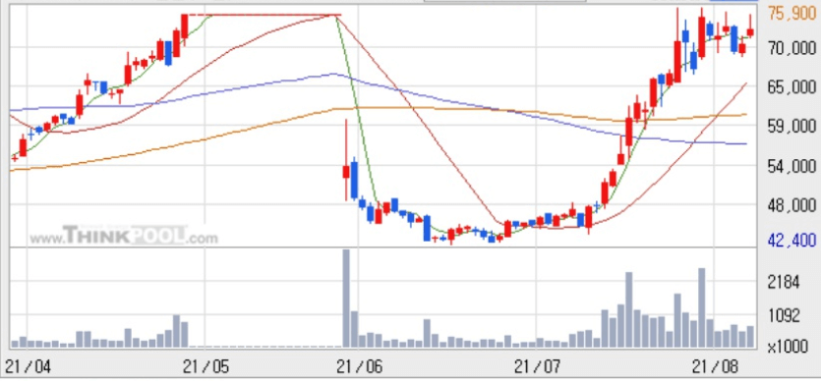Click the 2184 volume axis label
Screen dimensions: 821x381
point(784,283)
